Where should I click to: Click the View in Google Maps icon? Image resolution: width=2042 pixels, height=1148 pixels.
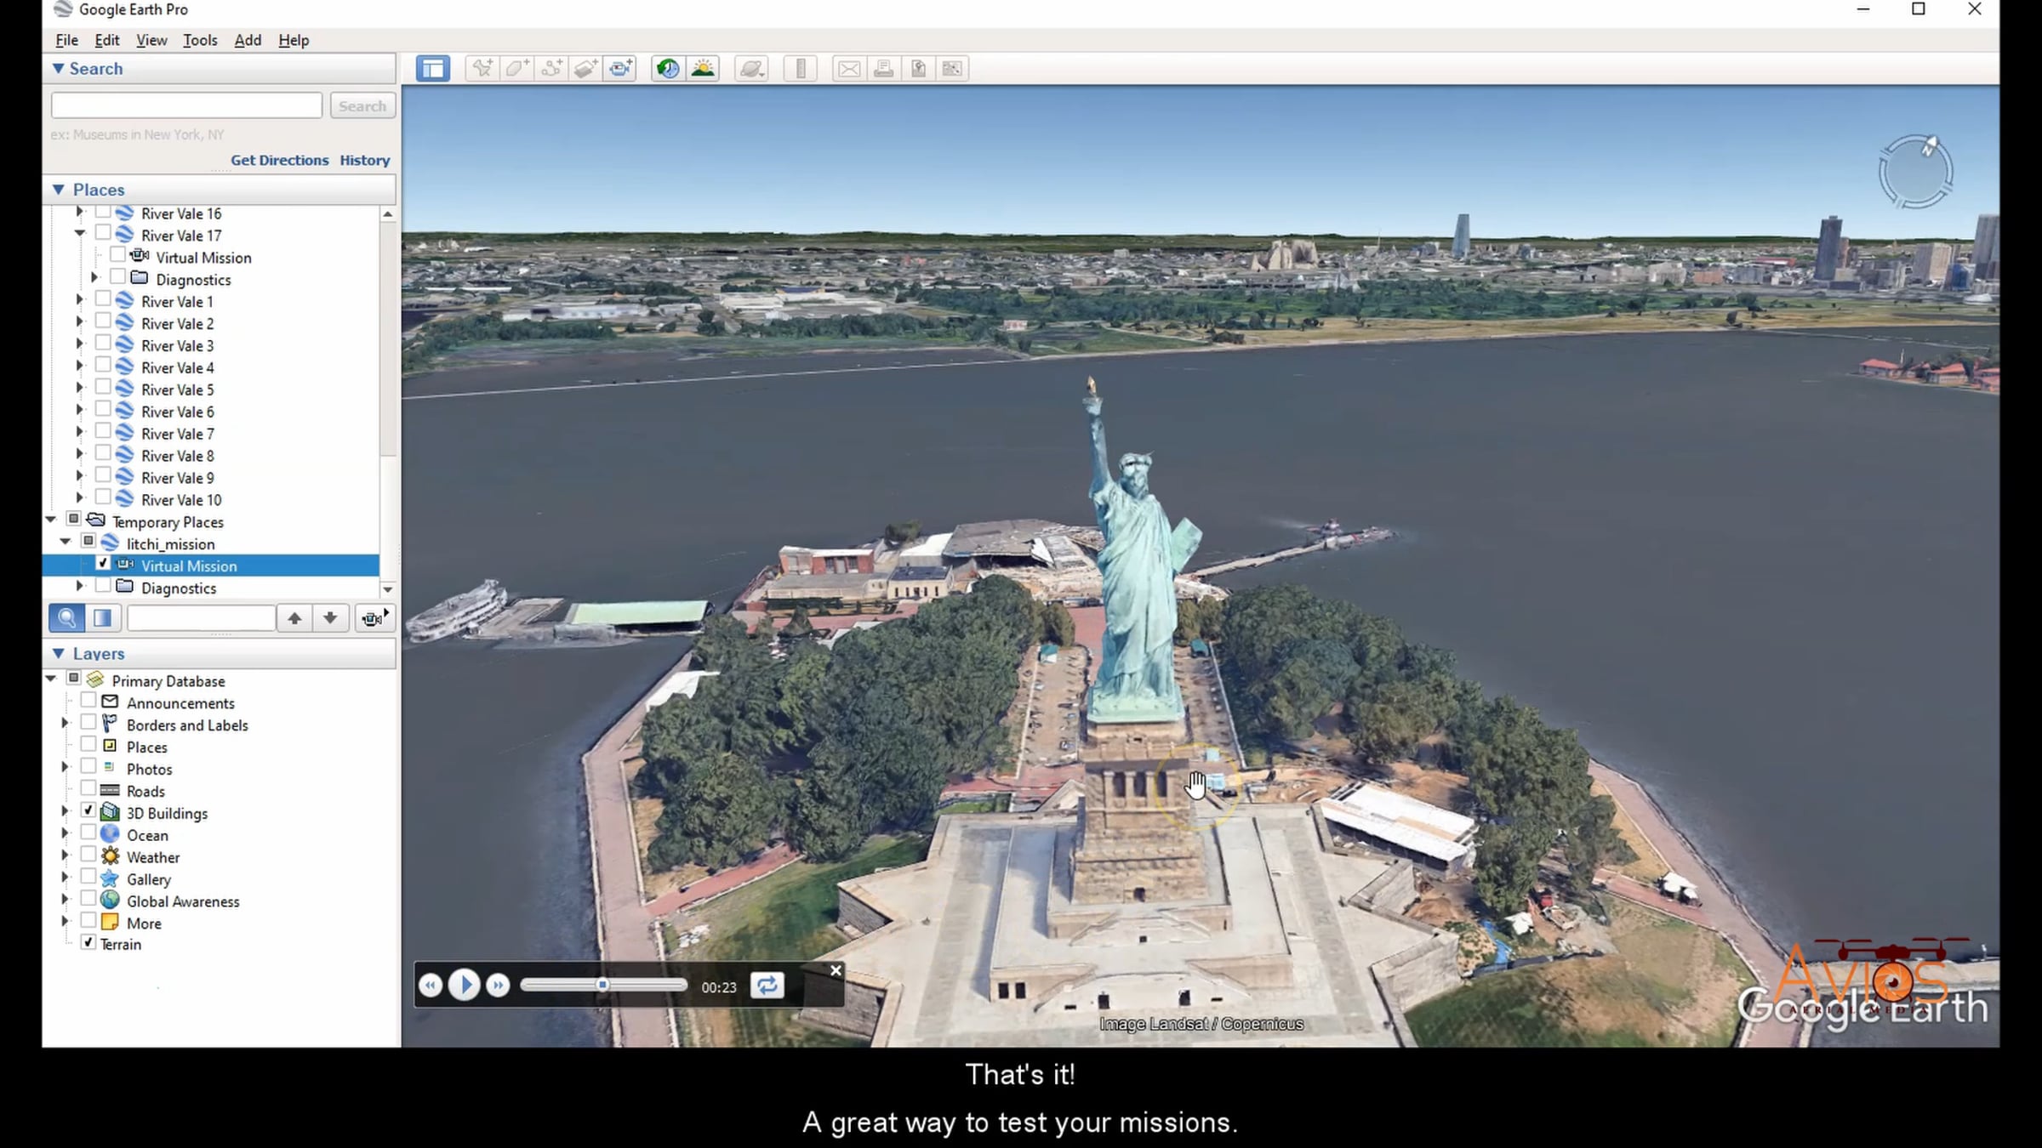(953, 69)
